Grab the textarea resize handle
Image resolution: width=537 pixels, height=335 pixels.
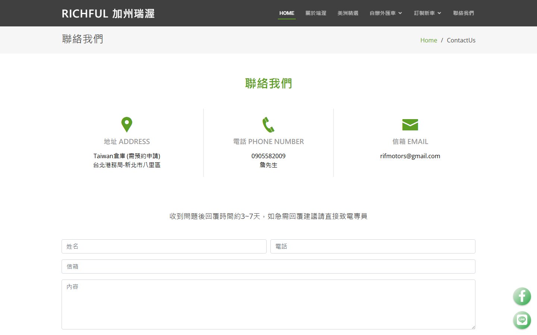click(x=473, y=327)
